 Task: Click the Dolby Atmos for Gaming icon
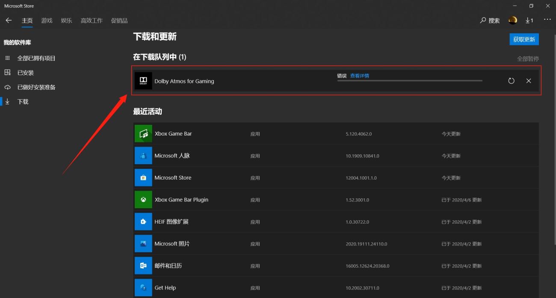tap(143, 81)
